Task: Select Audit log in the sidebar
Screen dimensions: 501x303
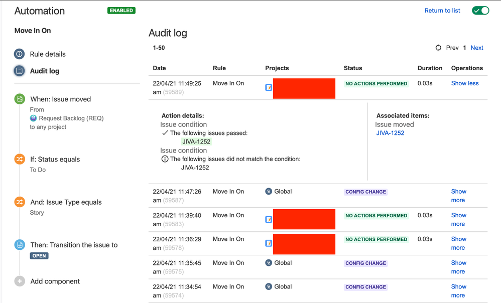Action: [45, 71]
